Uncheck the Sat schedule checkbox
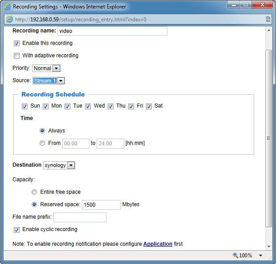This screenshot has width=276, height=264. (x=149, y=106)
